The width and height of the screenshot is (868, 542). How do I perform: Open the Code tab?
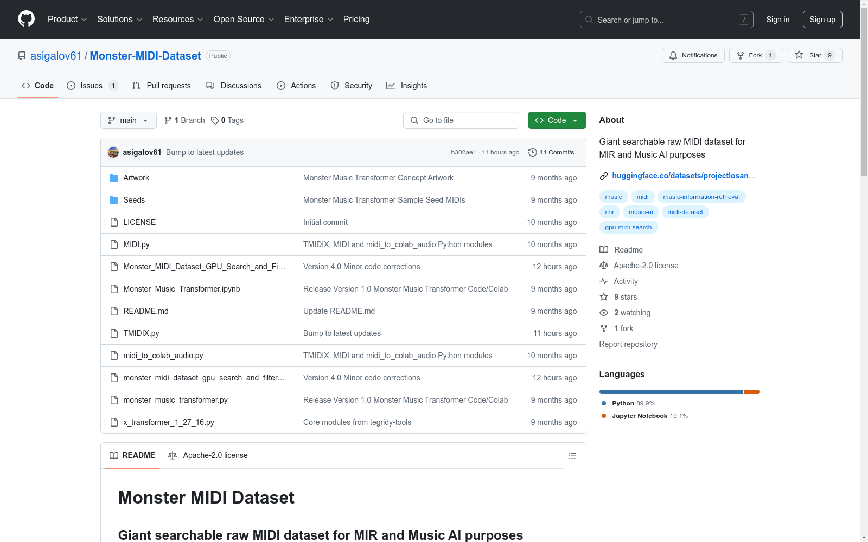coord(38,86)
